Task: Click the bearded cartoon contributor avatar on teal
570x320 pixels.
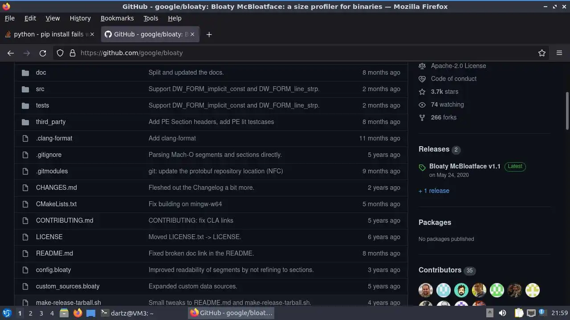Action: pyautogui.click(x=461, y=290)
